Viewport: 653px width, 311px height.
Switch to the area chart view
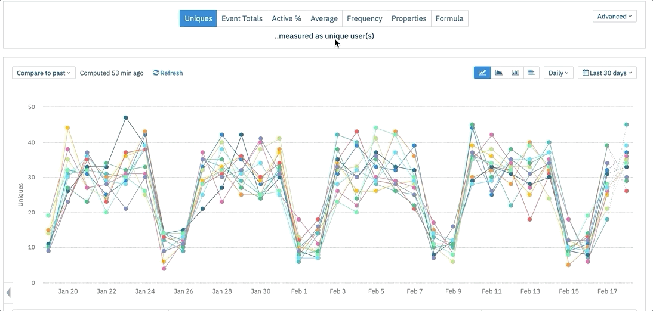[498, 73]
